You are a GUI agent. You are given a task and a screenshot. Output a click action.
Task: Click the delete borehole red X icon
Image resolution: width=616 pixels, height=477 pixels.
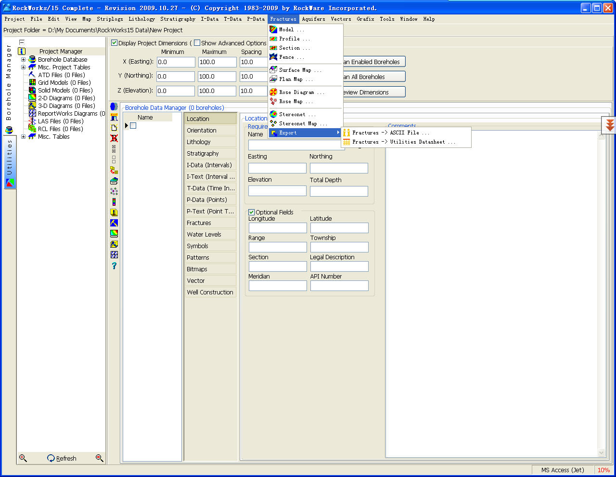tap(114, 138)
